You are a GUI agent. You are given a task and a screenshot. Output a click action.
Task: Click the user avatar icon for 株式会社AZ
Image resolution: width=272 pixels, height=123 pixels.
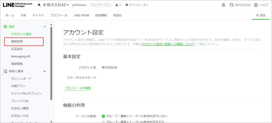tap(232, 5)
